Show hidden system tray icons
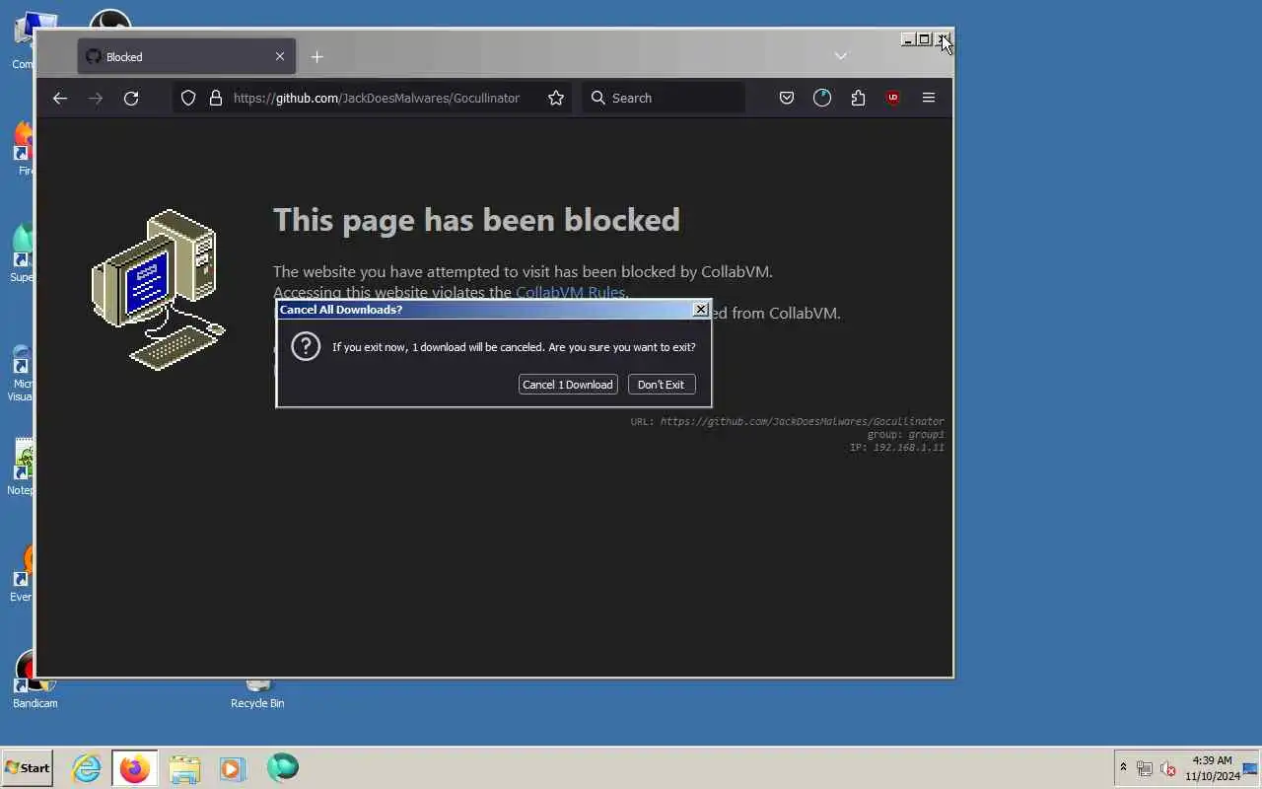 (1122, 767)
